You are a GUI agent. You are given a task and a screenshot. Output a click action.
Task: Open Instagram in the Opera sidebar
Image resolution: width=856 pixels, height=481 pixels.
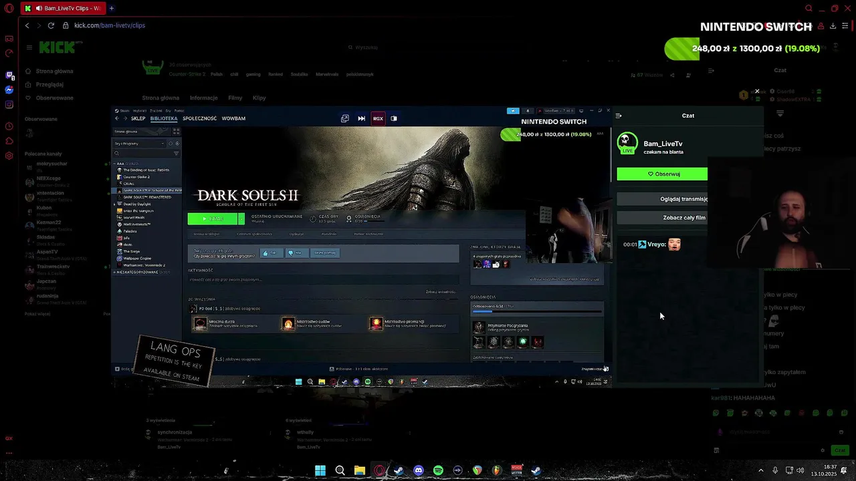pyautogui.click(x=9, y=104)
